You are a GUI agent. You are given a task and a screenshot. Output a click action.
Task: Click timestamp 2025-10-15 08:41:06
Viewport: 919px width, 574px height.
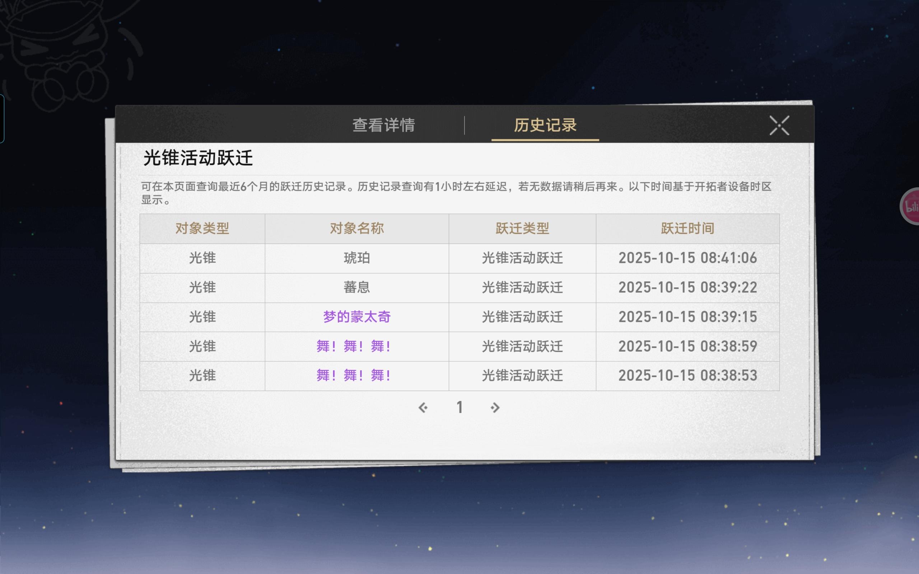[x=687, y=258]
